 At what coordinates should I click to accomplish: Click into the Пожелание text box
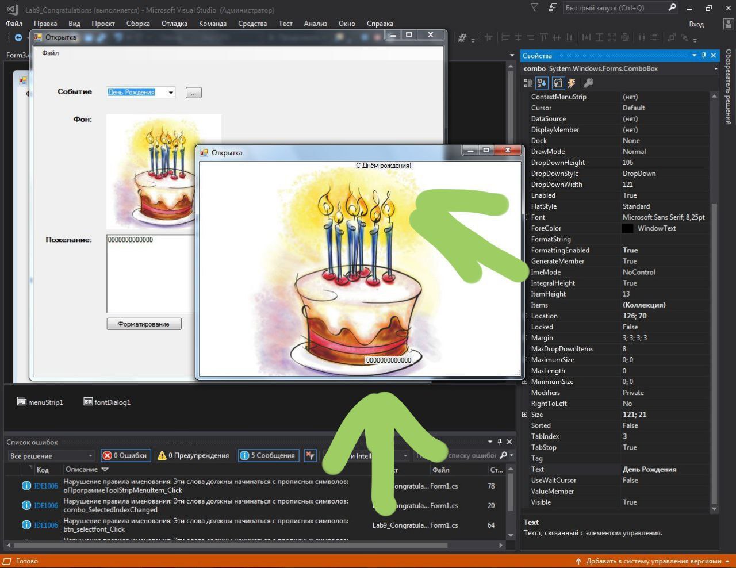pos(151,274)
